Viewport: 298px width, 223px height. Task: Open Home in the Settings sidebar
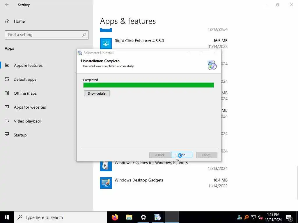19,21
